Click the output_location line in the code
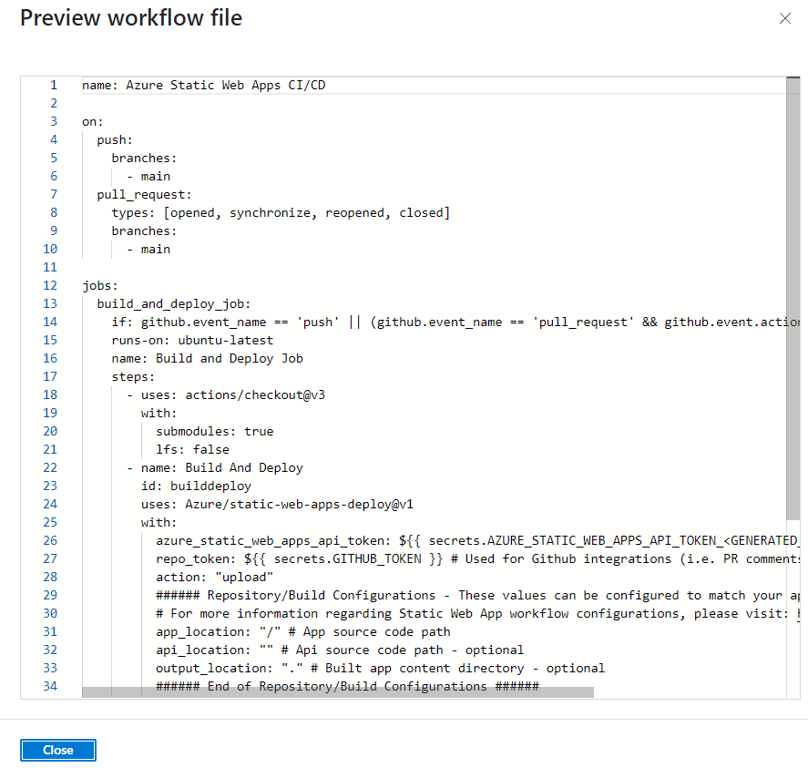The width and height of the screenshot is (808, 768). (x=380, y=668)
